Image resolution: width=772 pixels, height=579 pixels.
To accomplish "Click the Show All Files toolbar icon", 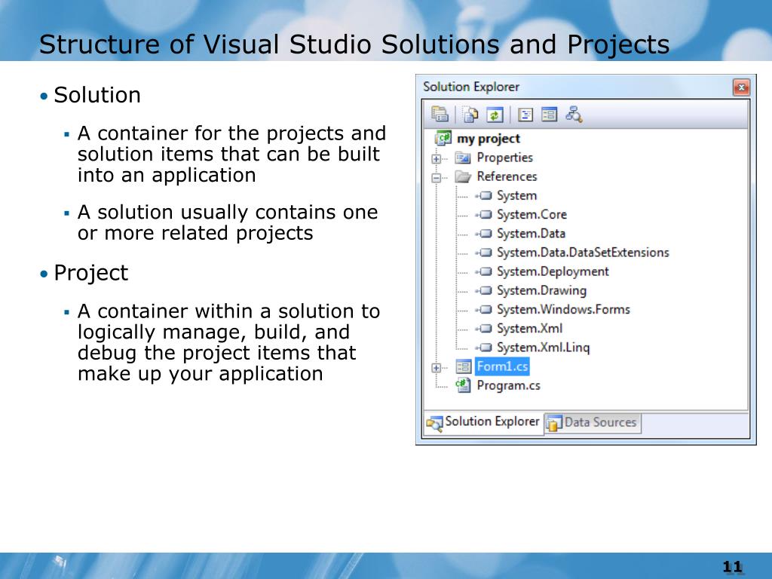I will tap(470, 115).
